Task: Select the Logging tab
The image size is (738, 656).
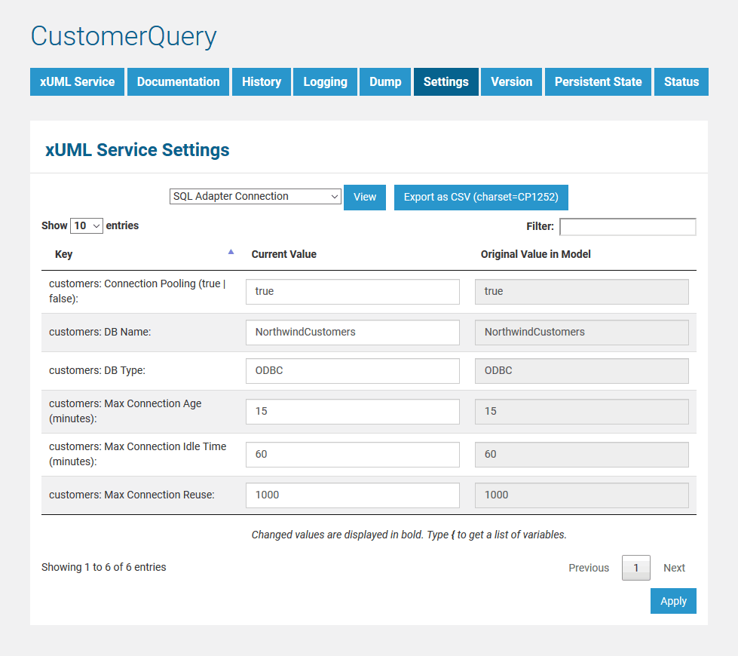Action: (x=325, y=82)
